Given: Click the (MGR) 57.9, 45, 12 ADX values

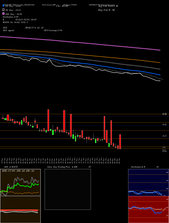Looking at the screenshot, I should click(x=34, y=28).
